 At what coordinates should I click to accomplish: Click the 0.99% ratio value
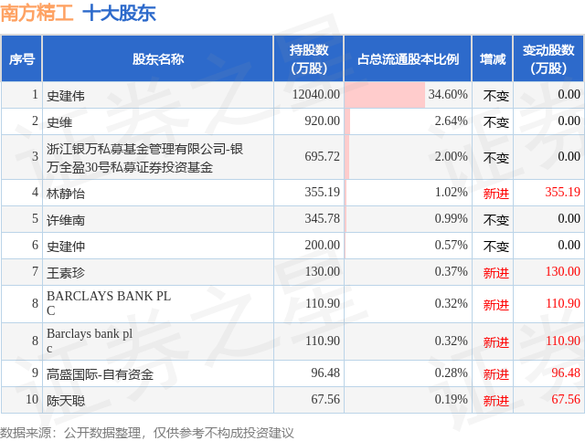tap(451, 218)
